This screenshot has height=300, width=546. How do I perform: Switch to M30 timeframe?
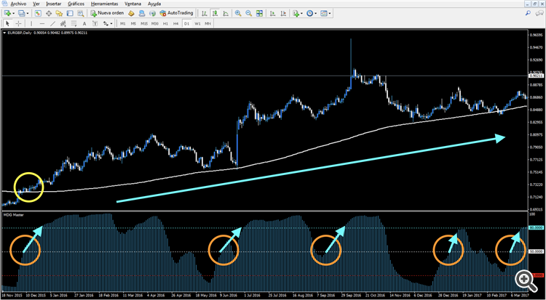click(155, 23)
